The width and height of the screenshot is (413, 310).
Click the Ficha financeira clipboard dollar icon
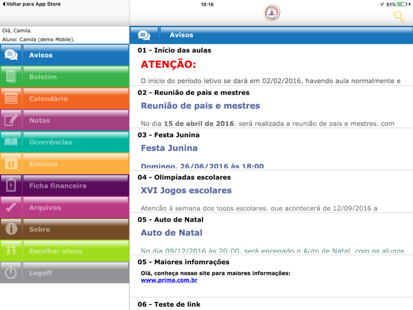(x=11, y=185)
